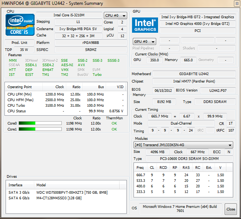Image resolution: width=241 pixels, height=219 pixels.
Task: Click the Intel Graphics logo
Action: [x=145, y=25]
